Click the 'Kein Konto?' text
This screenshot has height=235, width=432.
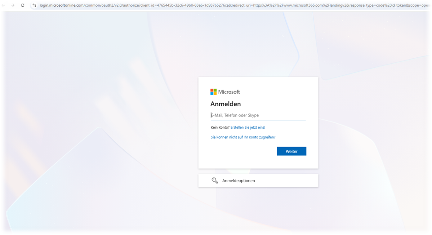tap(220, 127)
